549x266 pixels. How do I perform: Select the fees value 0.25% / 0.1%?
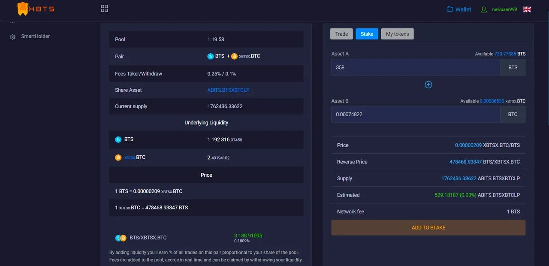click(x=222, y=74)
